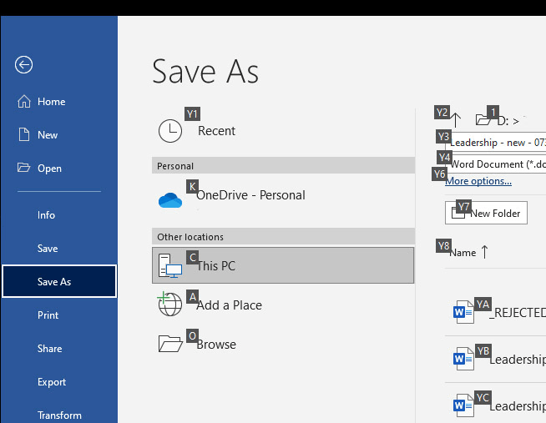Open the Transform option

(59, 415)
